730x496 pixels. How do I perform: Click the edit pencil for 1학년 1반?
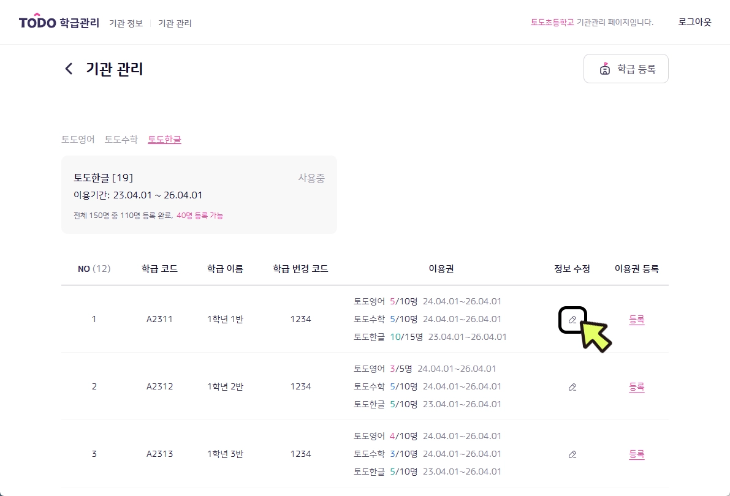tap(572, 320)
